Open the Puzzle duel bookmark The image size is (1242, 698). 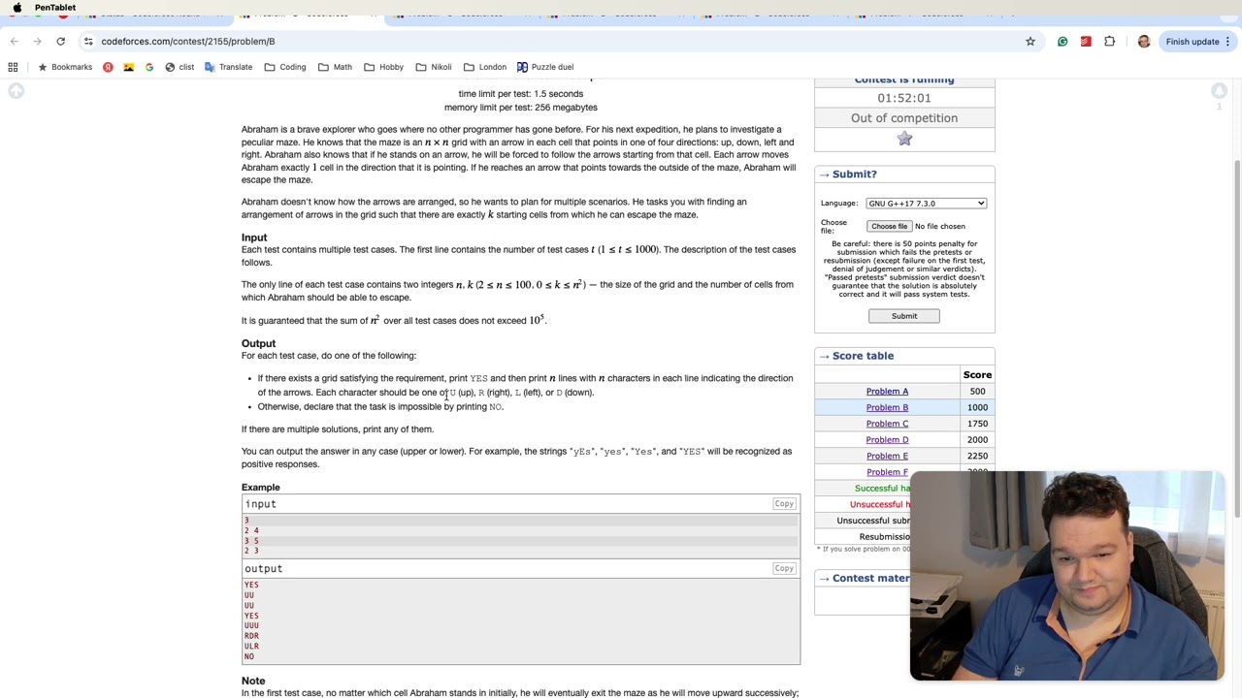(x=545, y=67)
